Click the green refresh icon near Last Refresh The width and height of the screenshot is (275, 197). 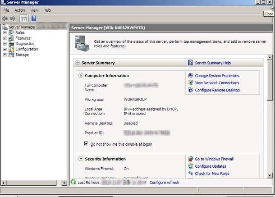(73, 182)
